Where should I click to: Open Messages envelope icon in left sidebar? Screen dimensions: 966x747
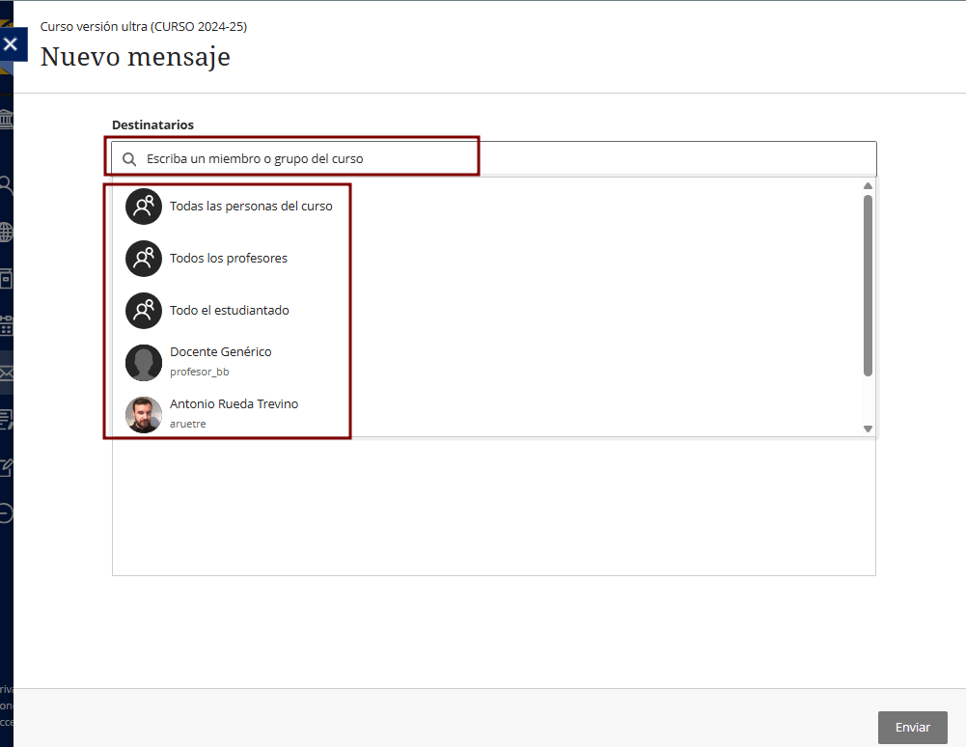coord(6,373)
